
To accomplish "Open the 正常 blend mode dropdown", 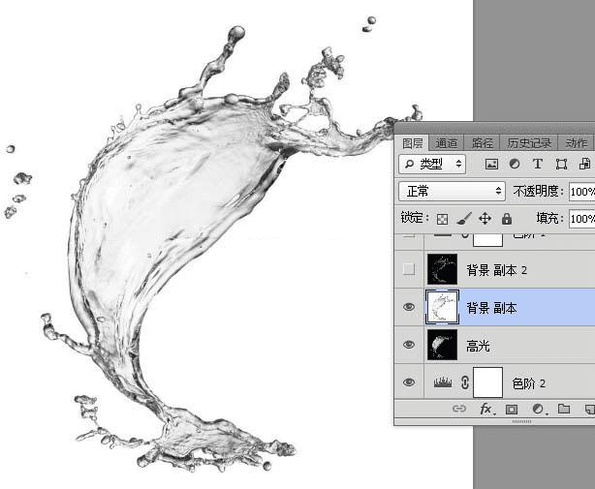I will 452,192.
